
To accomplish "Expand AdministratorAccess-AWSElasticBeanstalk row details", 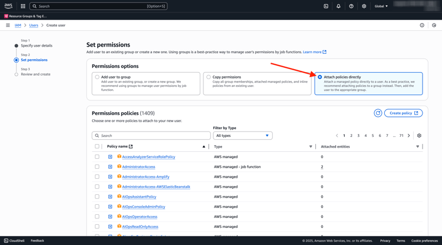I will point(110,187).
